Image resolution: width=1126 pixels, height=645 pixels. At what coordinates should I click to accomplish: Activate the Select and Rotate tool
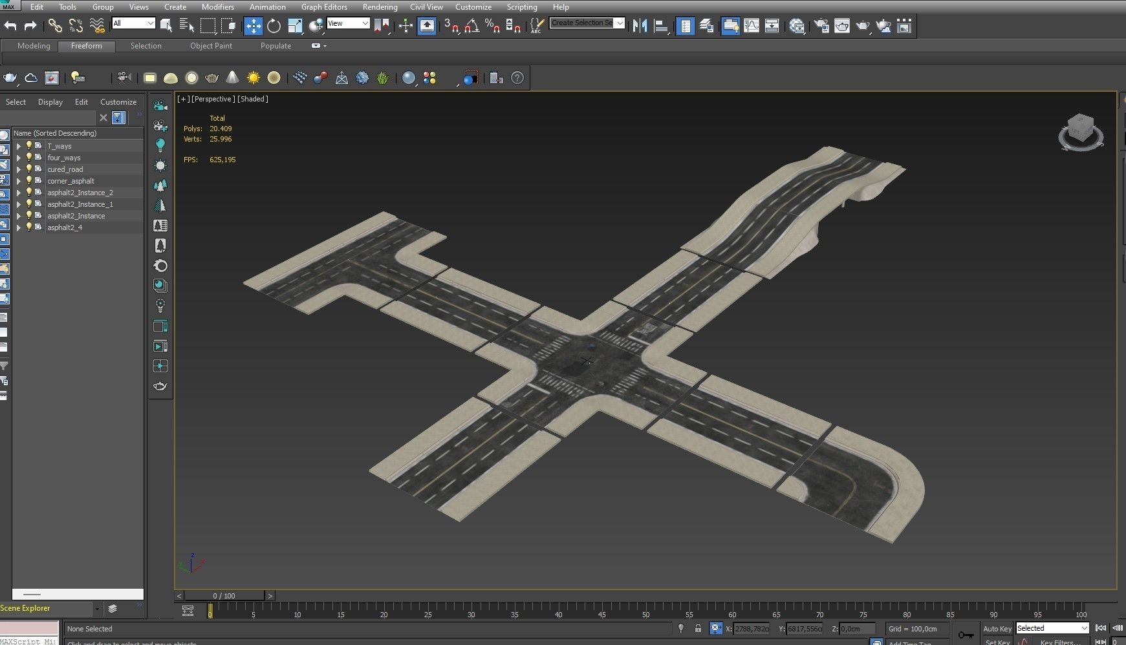coord(274,26)
